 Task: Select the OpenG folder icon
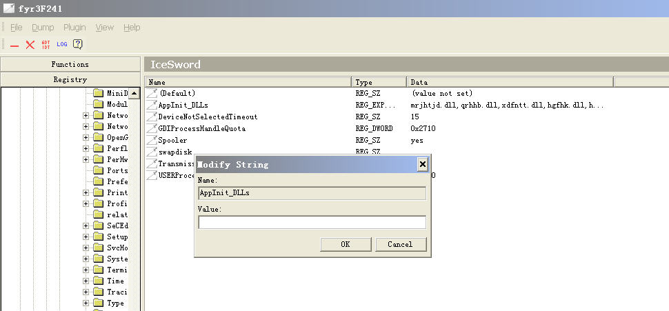pos(99,137)
